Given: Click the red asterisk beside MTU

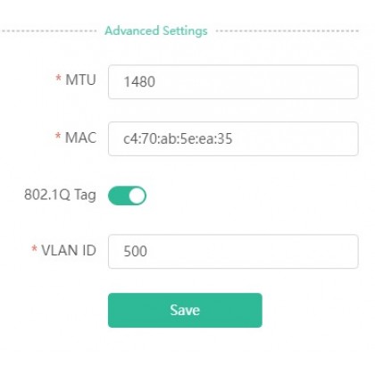Looking at the screenshot, I should pos(58,79).
